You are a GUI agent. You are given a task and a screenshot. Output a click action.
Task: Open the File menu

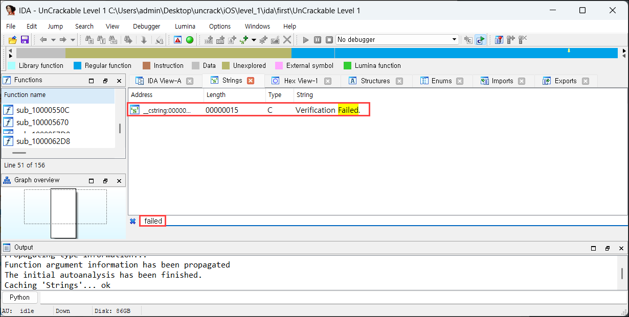click(11, 26)
